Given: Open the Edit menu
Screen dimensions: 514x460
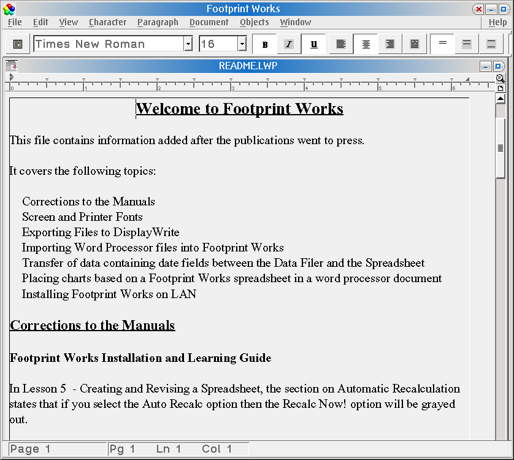Looking at the screenshot, I should click(x=40, y=22).
